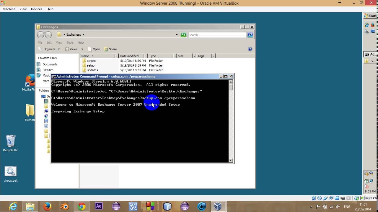Open Internet Explorer from host taskbar
Viewport: 378px width, 212px height.
pyautogui.click(x=13, y=206)
